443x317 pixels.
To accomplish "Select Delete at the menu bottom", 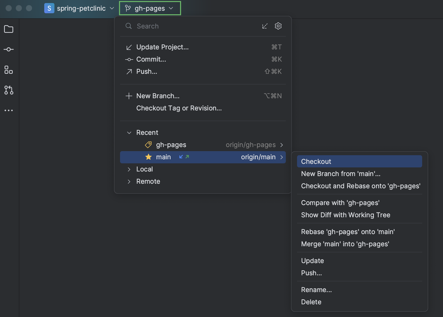I will pyautogui.click(x=311, y=302).
